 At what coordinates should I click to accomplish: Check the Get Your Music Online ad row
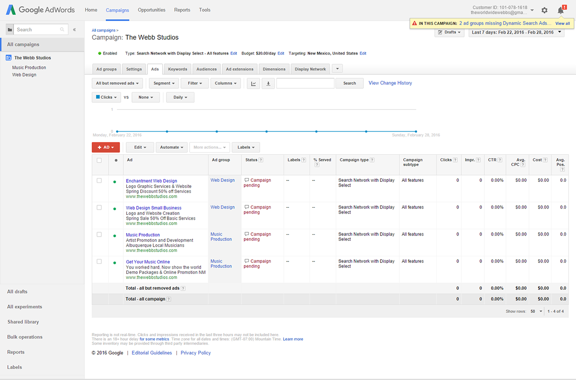pyautogui.click(x=99, y=261)
